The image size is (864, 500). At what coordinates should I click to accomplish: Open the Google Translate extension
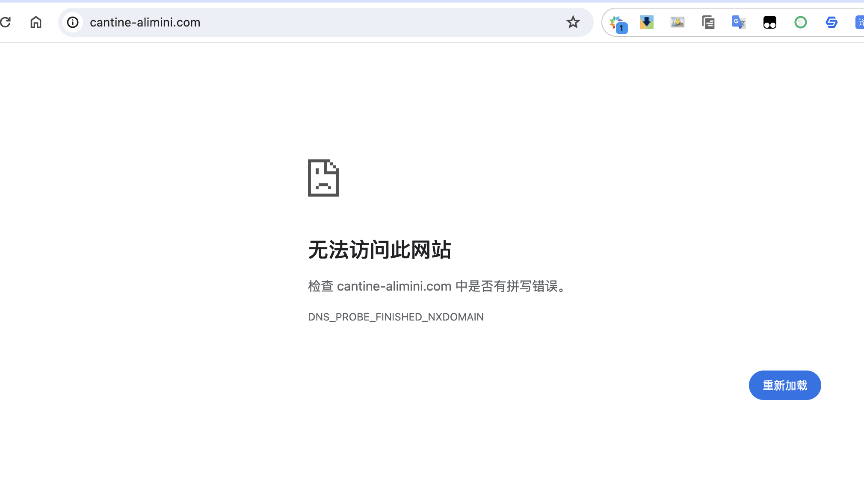click(738, 22)
